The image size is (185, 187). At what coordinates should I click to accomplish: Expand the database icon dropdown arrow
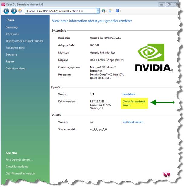tap(120, 11)
